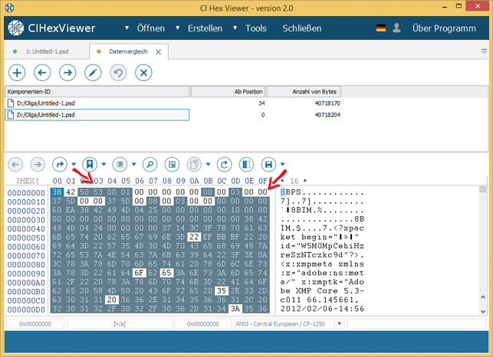Select the Datenvergleich tab
Viewport: 493px width, 357px height.
(x=128, y=51)
